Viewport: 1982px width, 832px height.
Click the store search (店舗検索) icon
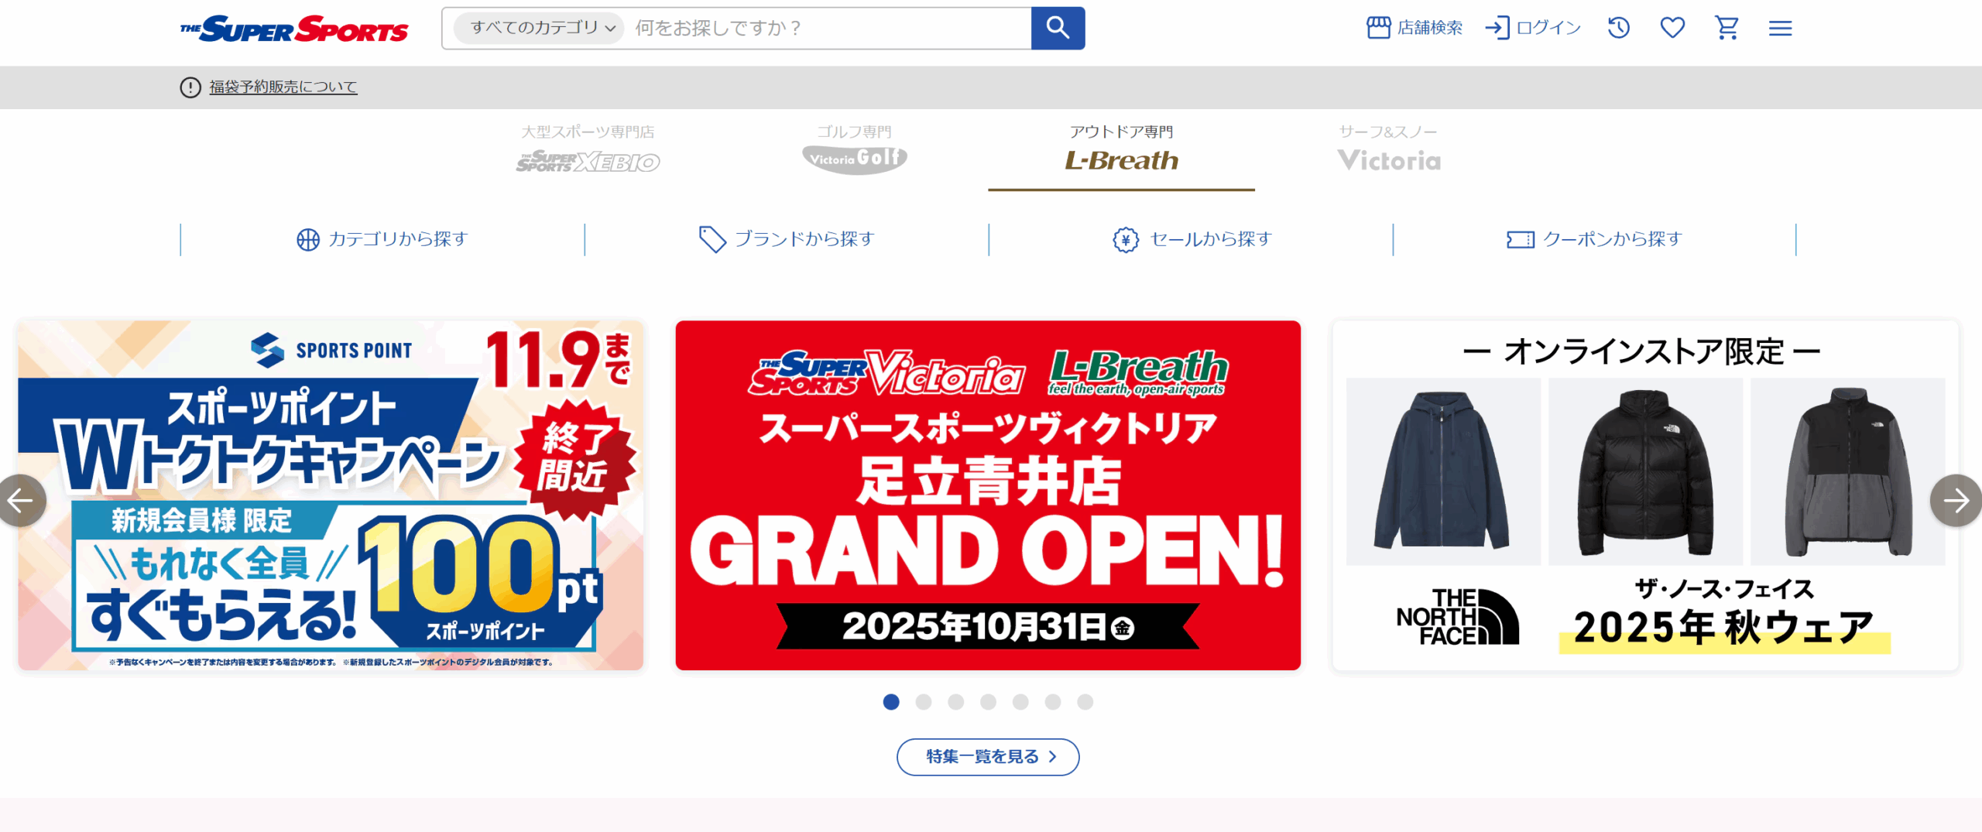coord(1378,28)
